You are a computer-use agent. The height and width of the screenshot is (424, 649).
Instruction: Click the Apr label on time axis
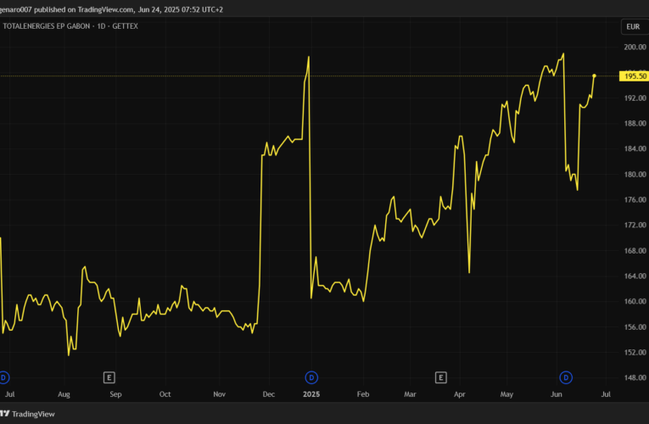tap(460, 394)
